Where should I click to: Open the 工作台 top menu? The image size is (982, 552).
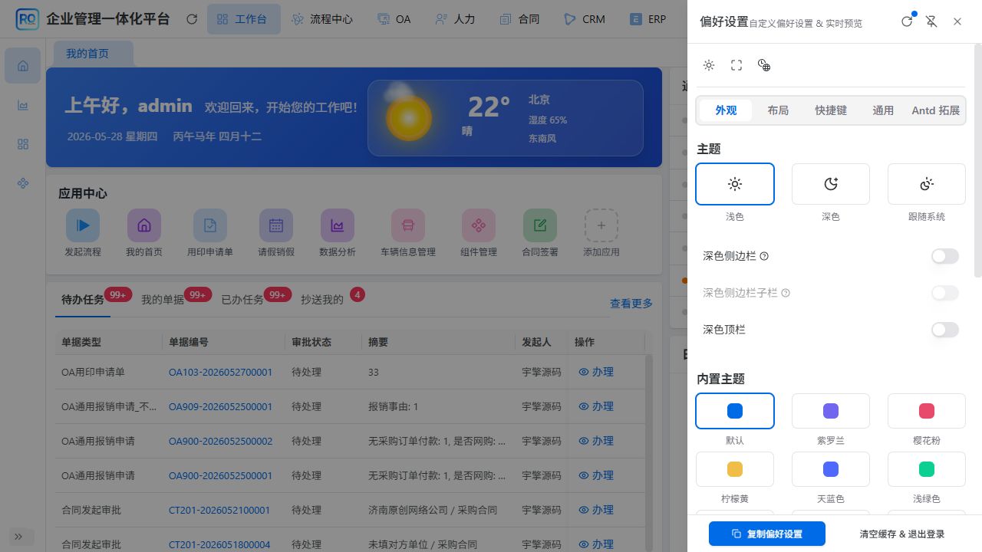pos(243,19)
